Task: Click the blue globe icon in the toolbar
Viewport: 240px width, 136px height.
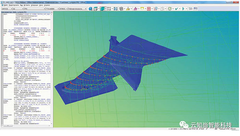Action: point(90,9)
